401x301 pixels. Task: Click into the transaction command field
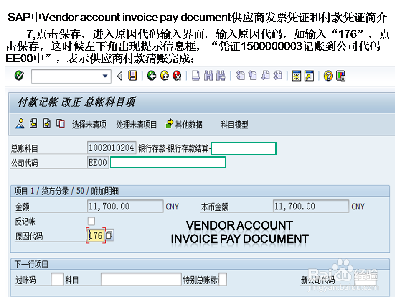tap(71, 76)
